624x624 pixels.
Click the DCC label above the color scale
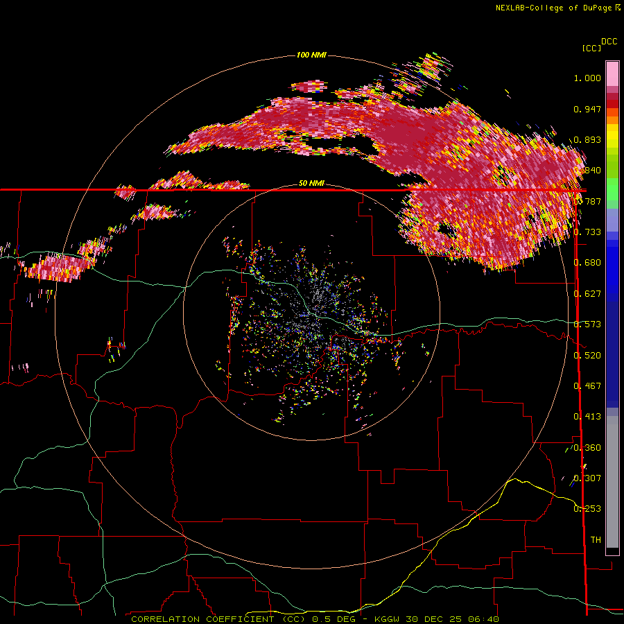point(609,42)
